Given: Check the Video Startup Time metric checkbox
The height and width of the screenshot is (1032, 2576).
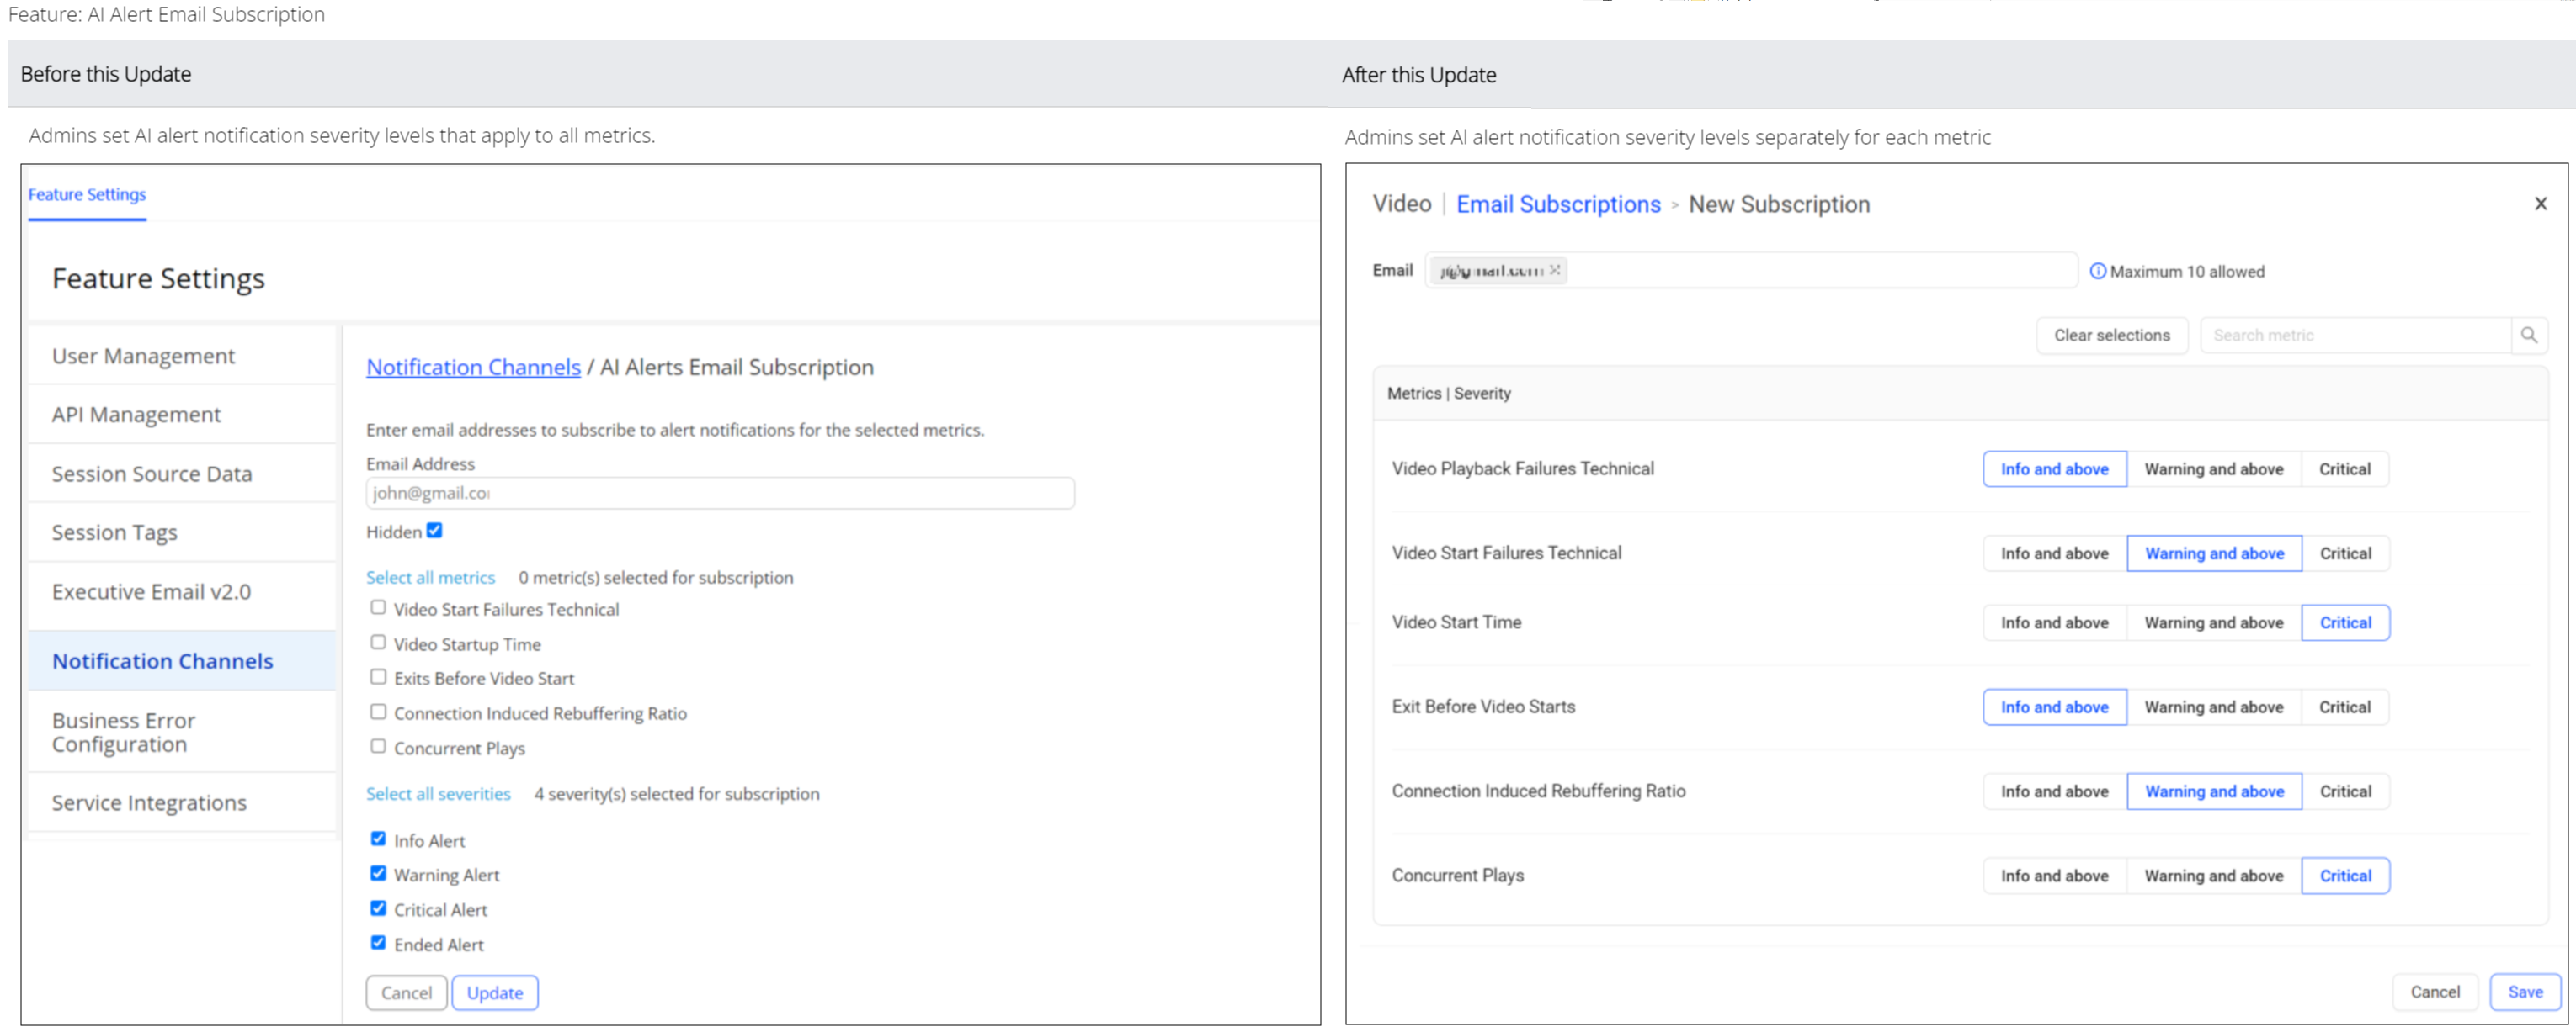Looking at the screenshot, I should click(378, 643).
